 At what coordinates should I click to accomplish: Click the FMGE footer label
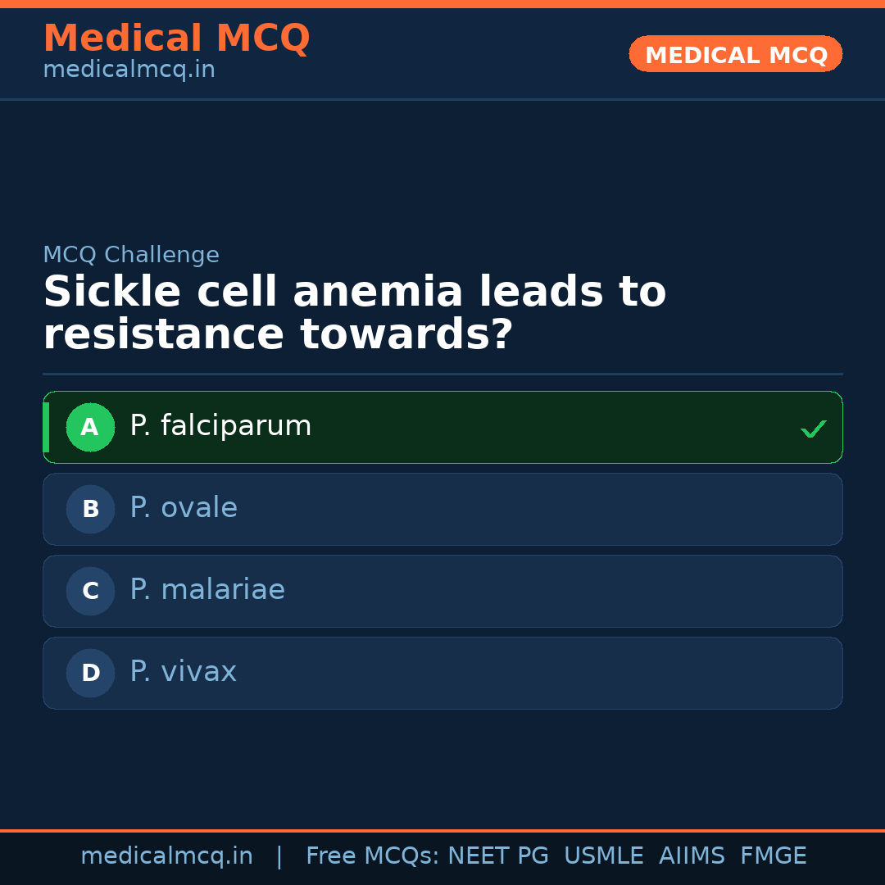point(773,856)
